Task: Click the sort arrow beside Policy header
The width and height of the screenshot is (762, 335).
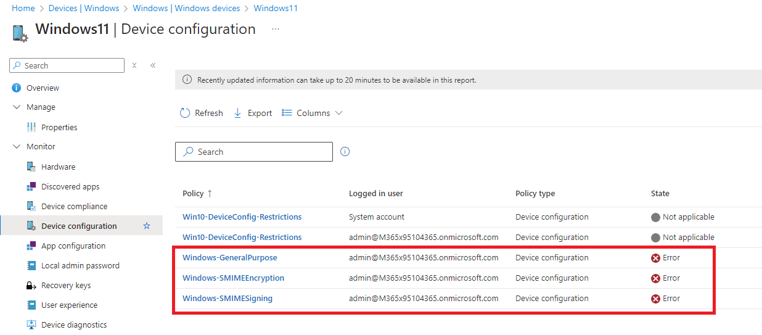Action: point(210,193)
